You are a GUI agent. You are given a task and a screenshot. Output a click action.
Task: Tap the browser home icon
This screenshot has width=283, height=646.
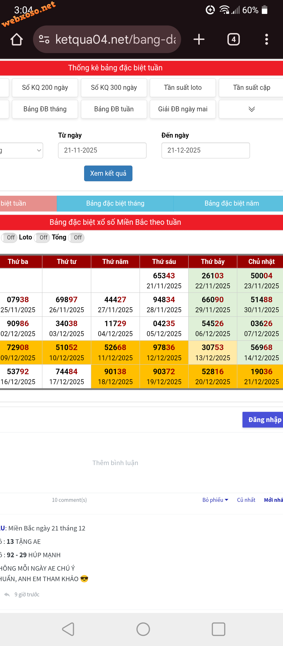[x=17, y=39]
